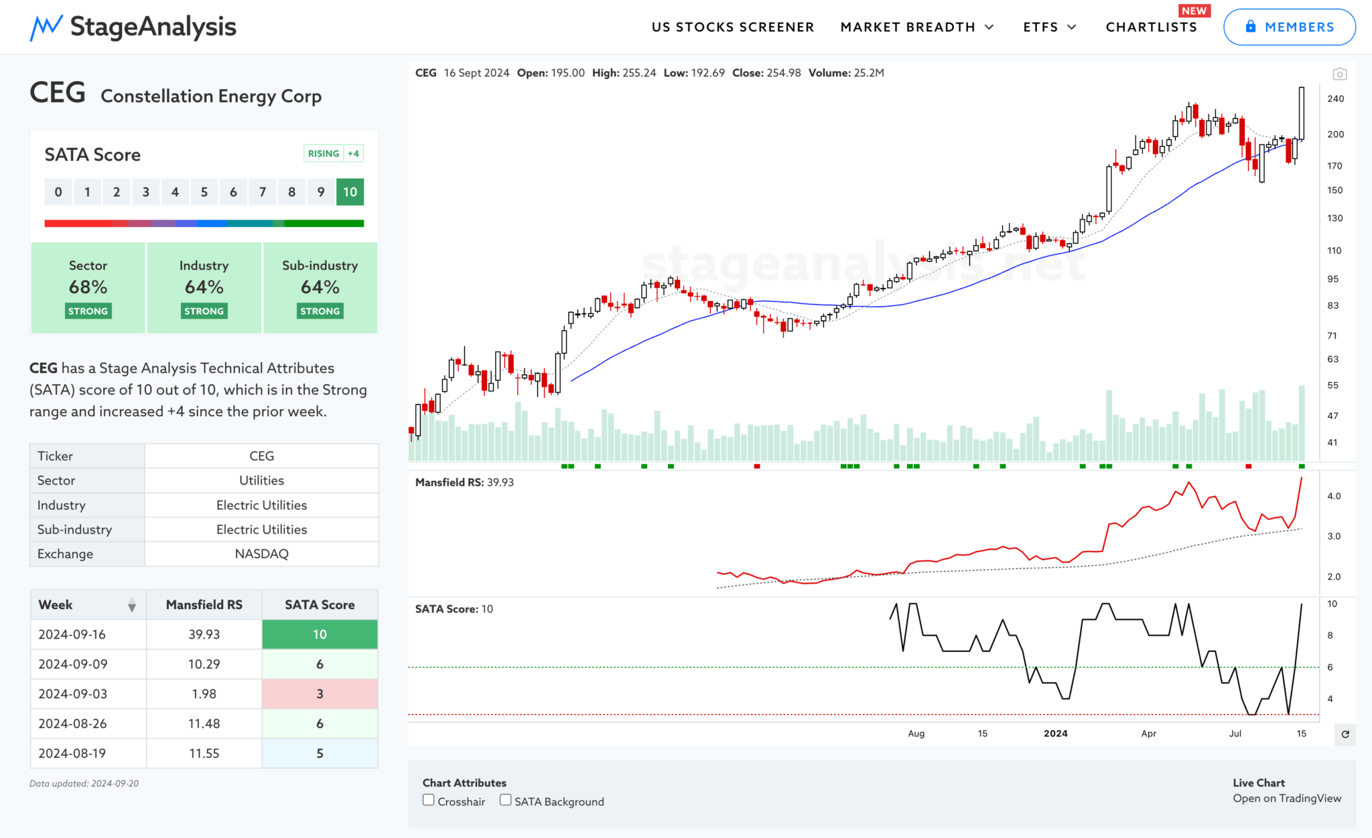The height and width of the screenshot is (838, 1372).
Task: Click the Mansfield RS column header
Action: [204, 605]
